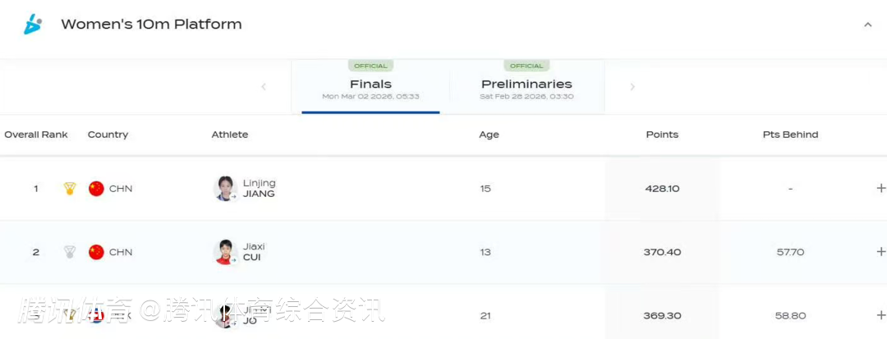Click China flag beside Jiaxi Cui

coord(96,252)
